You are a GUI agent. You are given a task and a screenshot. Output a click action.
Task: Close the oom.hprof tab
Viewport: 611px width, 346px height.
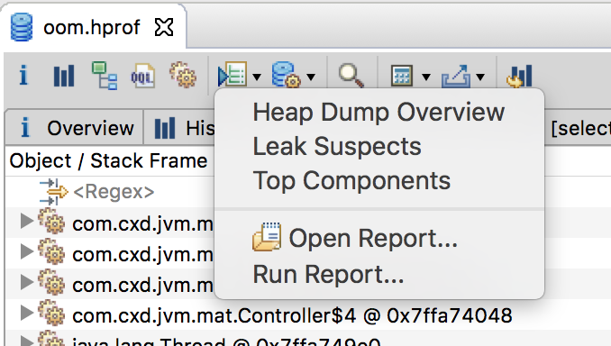164,27
